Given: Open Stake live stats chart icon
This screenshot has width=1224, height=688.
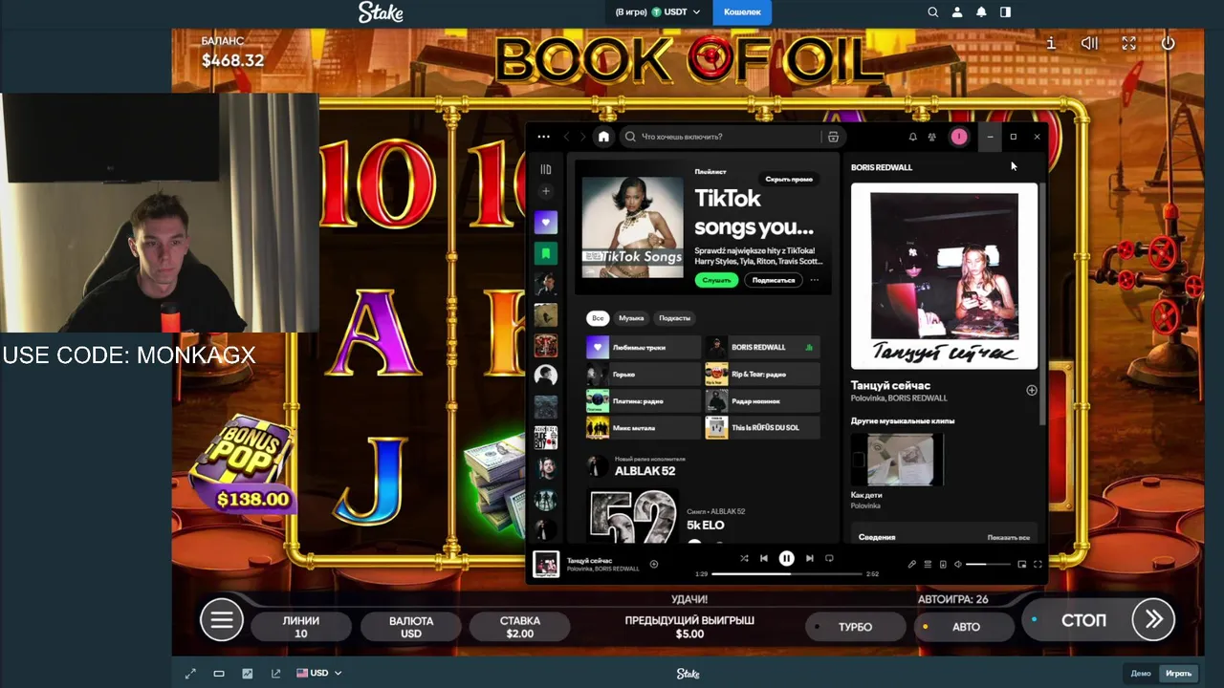Looking at the screenshot, I should (247, 673).
